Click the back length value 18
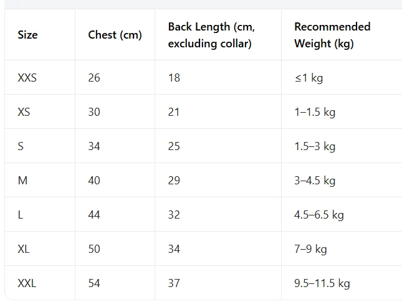This screenshot has width=402, height=302. [x=174, y=78]
